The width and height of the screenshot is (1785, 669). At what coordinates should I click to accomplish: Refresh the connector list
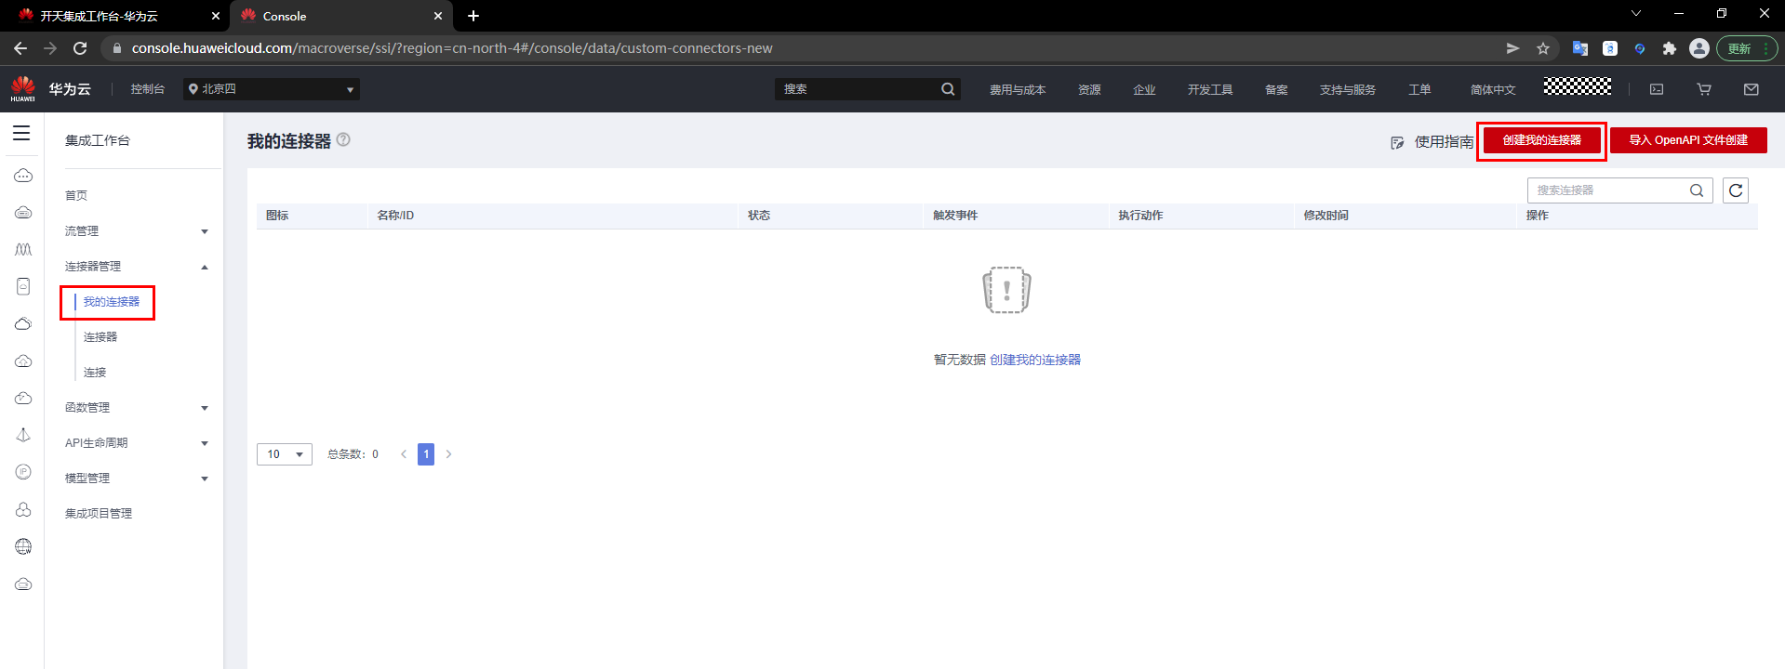coord(1736,190)
